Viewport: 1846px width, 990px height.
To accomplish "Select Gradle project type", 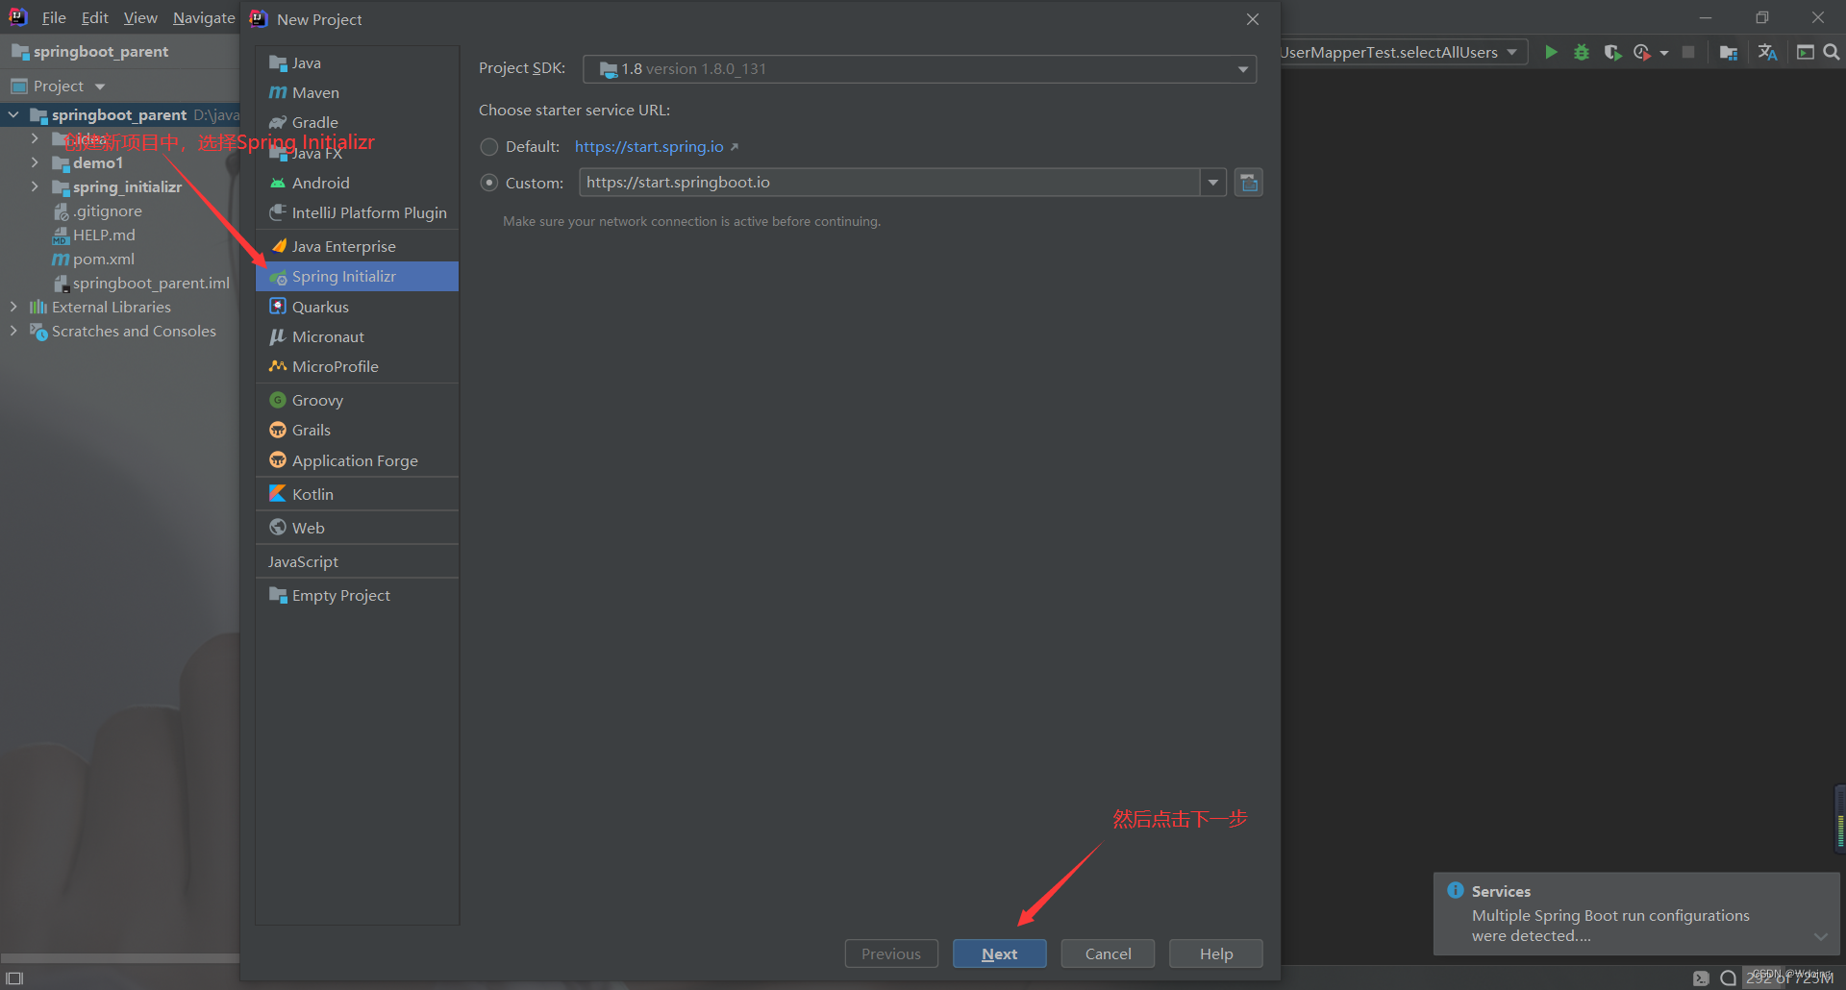I will click(x=357, y=122).
